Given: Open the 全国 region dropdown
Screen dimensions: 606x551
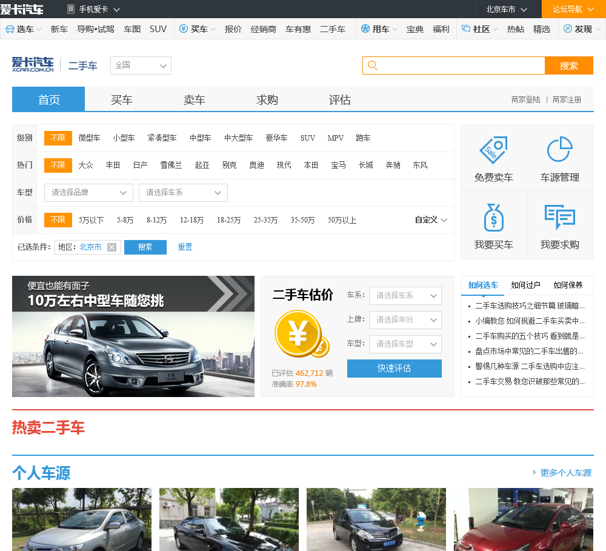Looking at the screenshot, I should pos(141,65).
